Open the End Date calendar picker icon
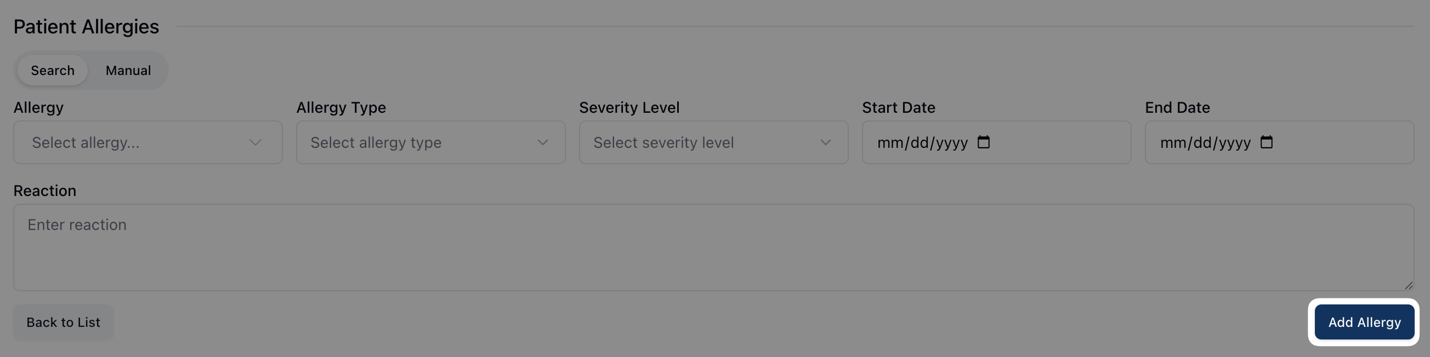The height and width of the screenshot is (357, 1430). [x=1266, y=142]
